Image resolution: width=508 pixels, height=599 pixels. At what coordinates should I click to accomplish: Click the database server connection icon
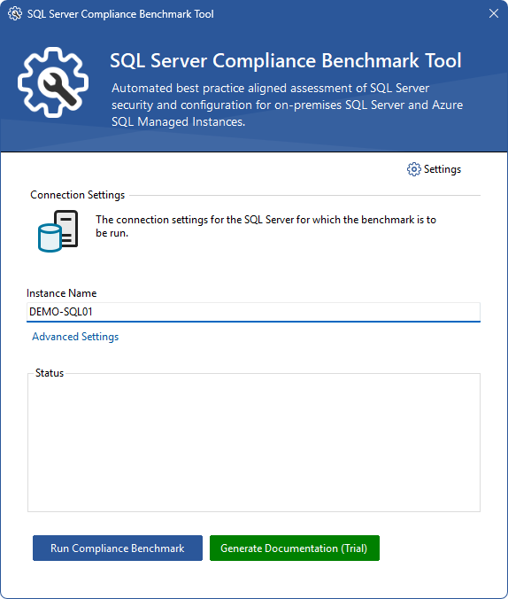pyautogui.click(x=58, y=230)
